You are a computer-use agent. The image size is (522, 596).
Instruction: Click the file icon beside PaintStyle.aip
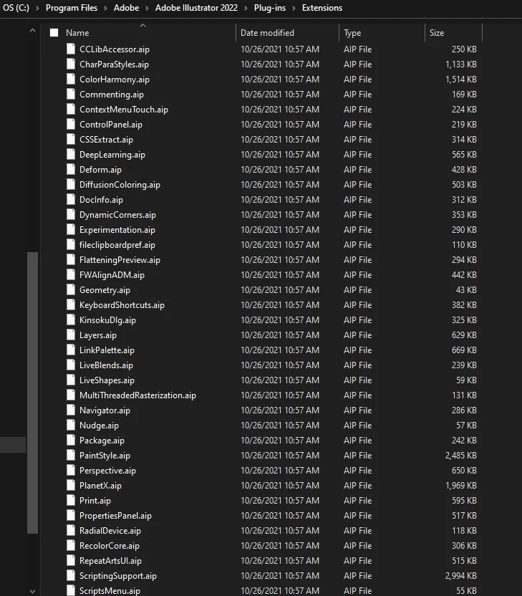pyautogui.click(x=71, y=455)
